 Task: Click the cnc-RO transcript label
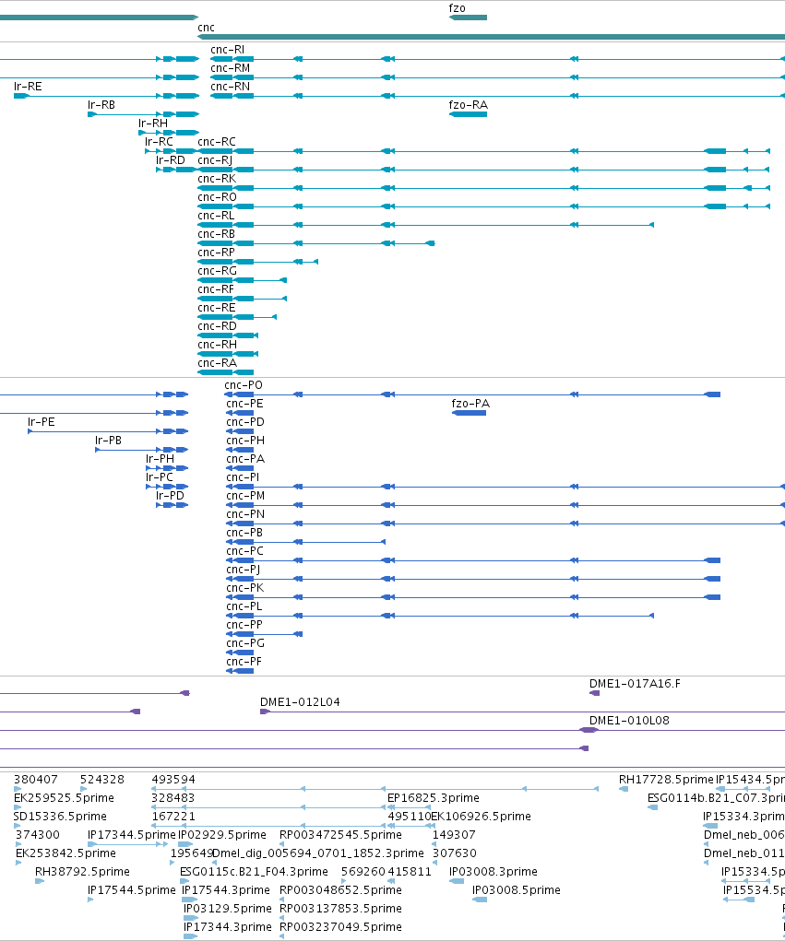pyautogui.click(x=218, y=197)
